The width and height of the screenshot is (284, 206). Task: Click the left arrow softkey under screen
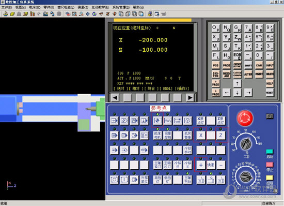pos(115,98)
